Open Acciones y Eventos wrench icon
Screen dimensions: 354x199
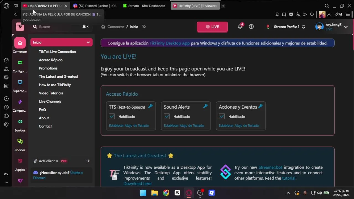(x=260, y=106)
